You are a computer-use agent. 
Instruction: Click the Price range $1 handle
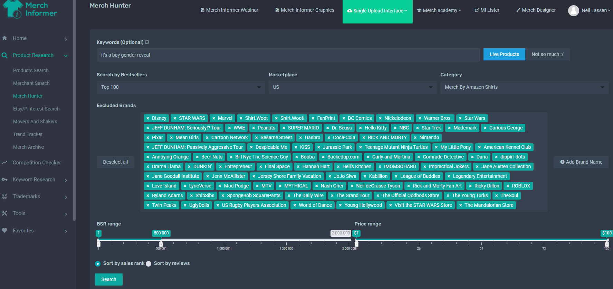[x=356, y=243]
